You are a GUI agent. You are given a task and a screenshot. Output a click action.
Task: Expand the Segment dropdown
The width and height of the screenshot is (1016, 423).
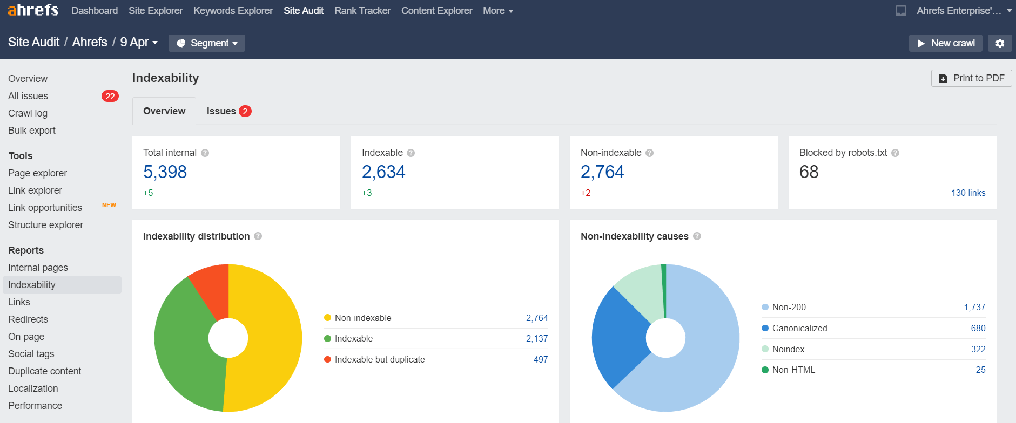pyautogui.click(x=207, y=43)
